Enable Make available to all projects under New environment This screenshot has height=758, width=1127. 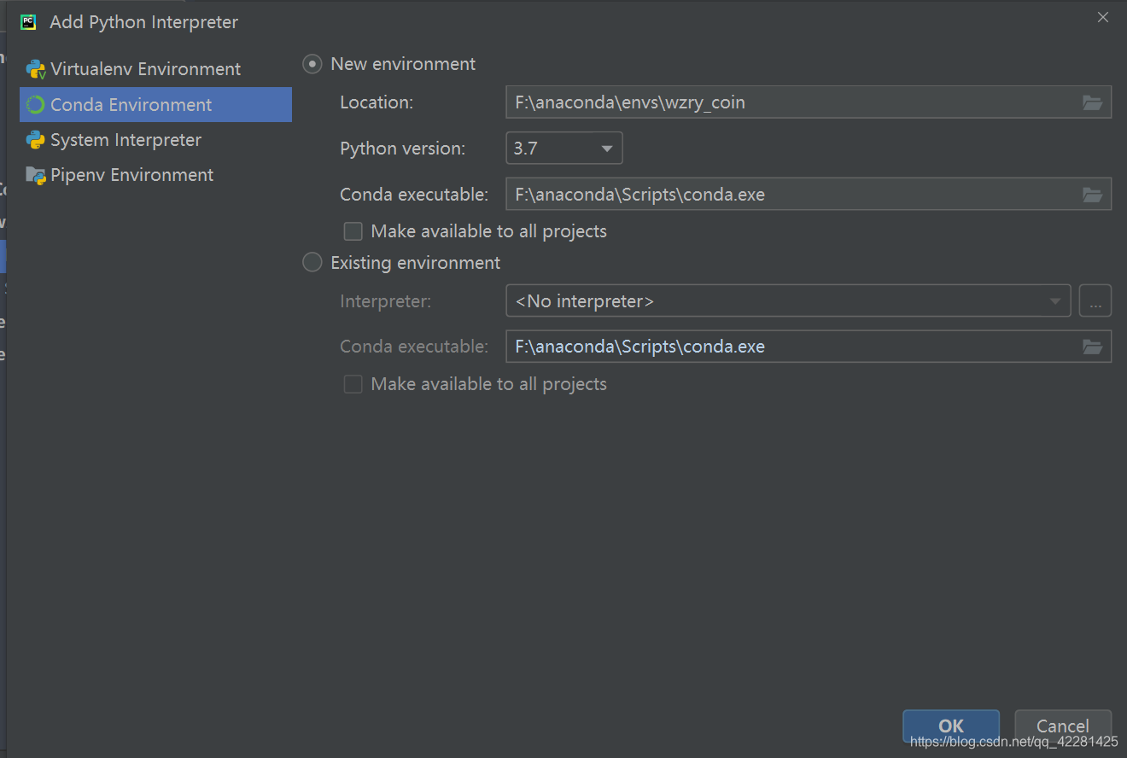click(x=353, y=231)
